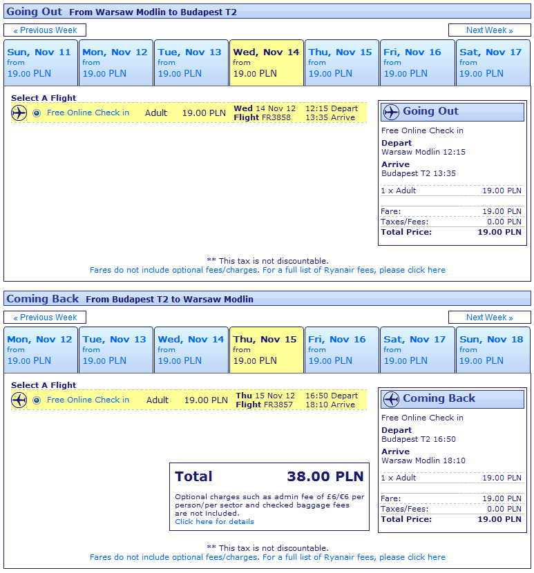Open Ryanair fees list link under outbound flights
Viewport: 534px width, 573px height.
[x=267, y=270]
